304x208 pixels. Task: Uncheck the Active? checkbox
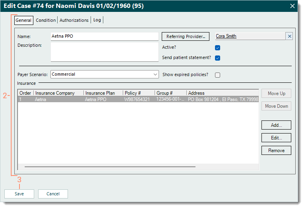pos(217,48)
